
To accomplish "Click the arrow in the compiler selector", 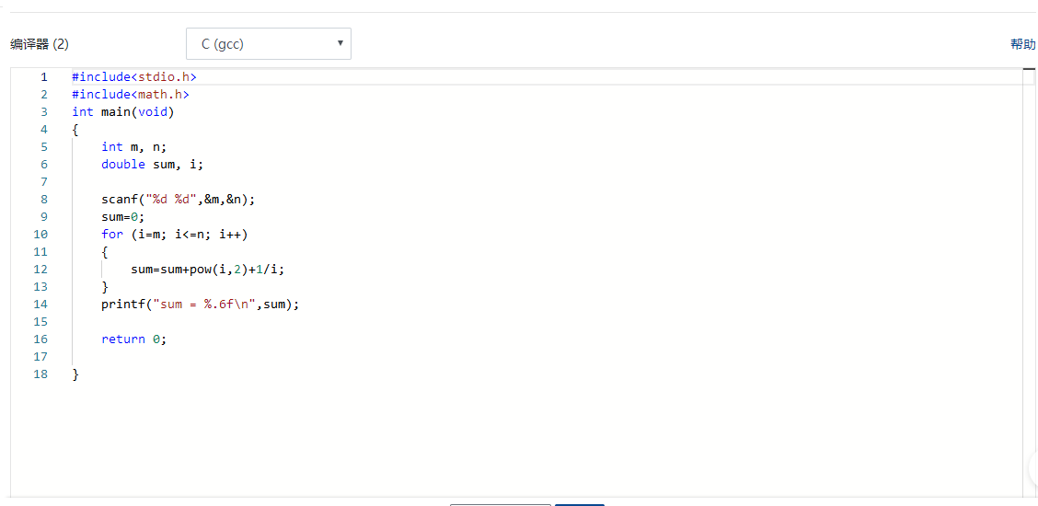I will (x=340, y=42).
